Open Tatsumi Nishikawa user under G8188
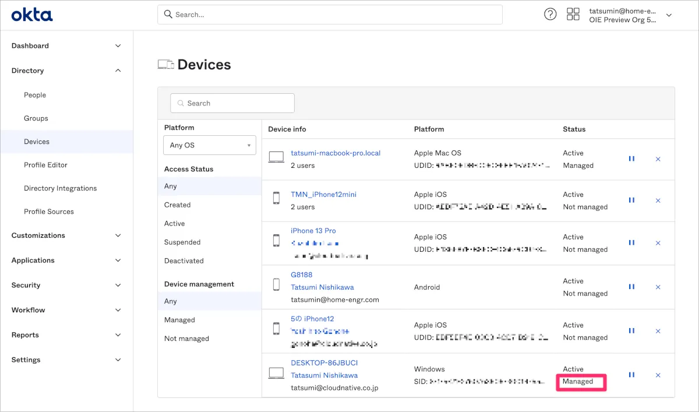Screen dimensions: 699x412 click(322, 287)
